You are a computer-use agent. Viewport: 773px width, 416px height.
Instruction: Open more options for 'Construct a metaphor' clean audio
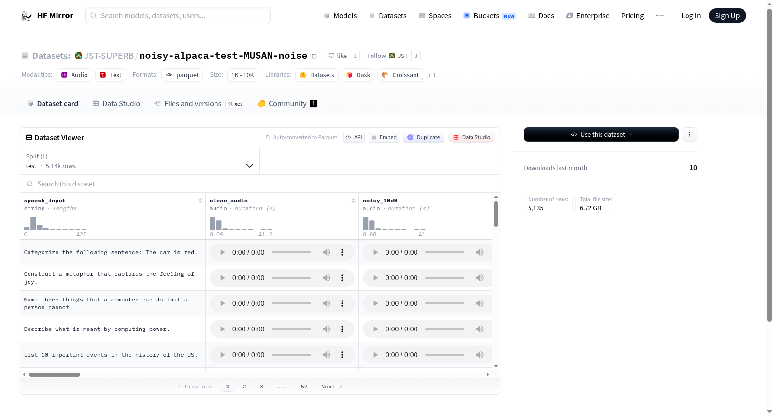pos(342,278)
